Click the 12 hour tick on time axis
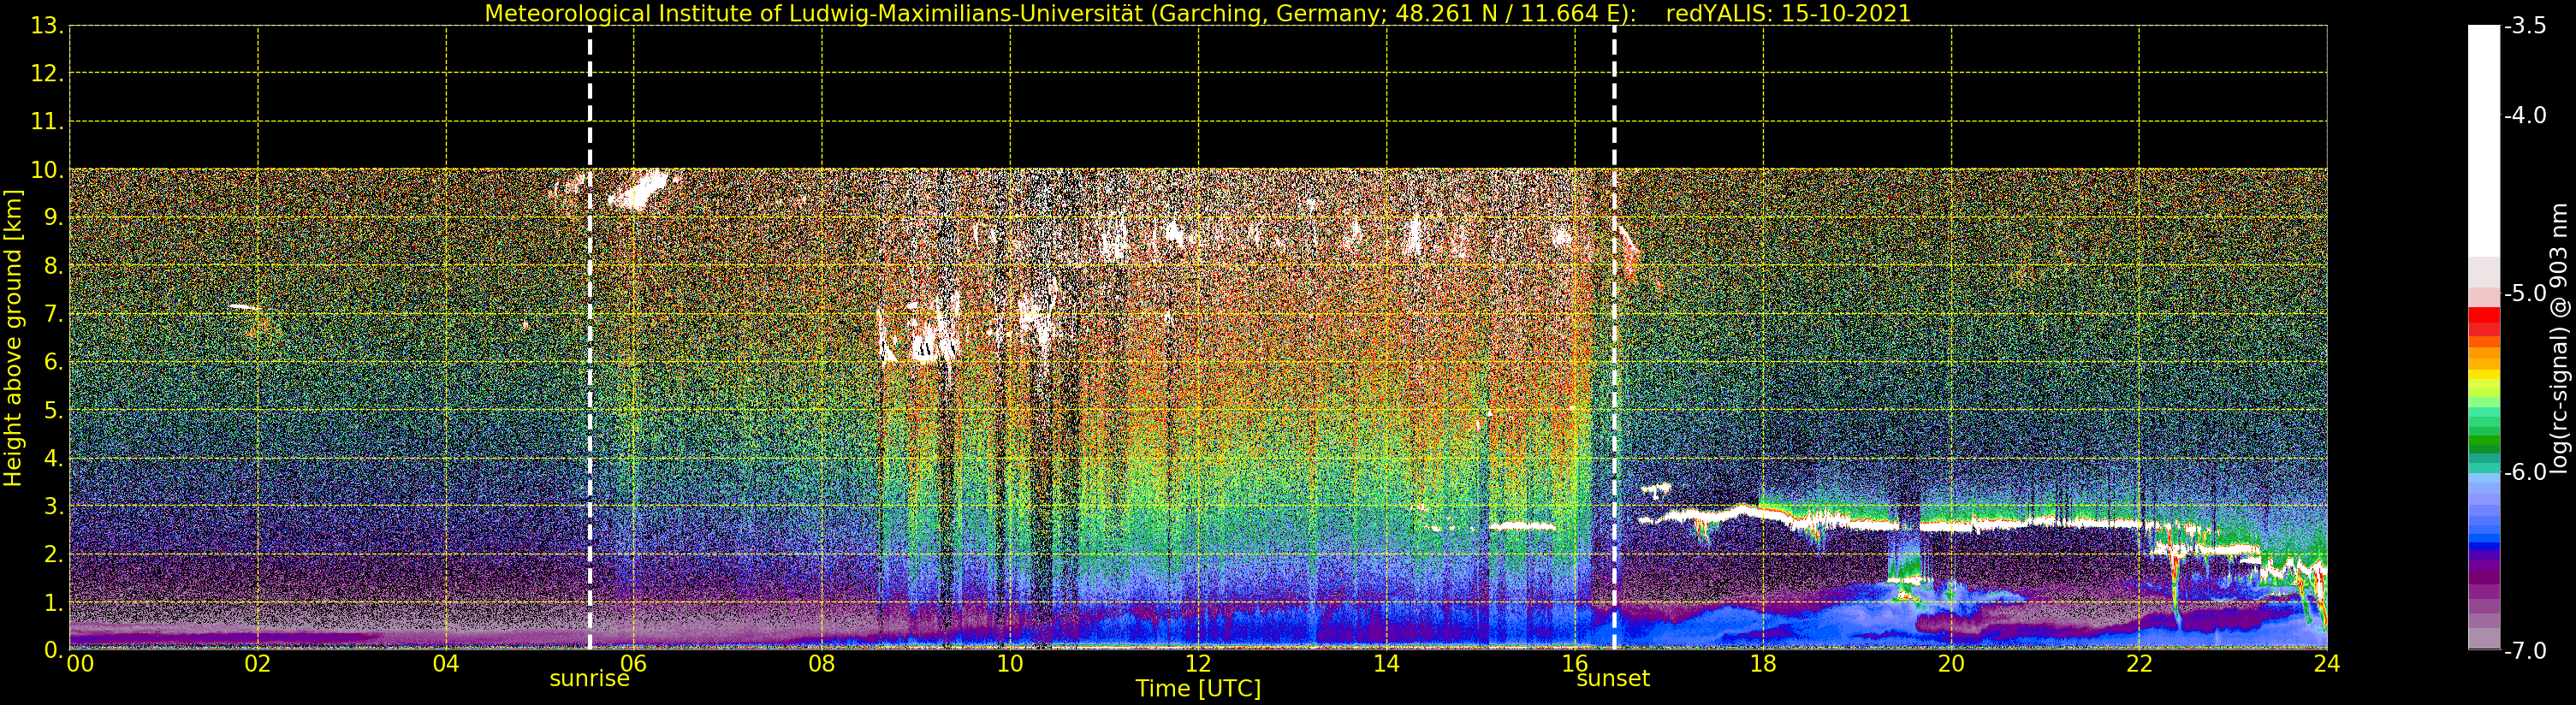2576x705 pixels. click(x=1197, y=663)
